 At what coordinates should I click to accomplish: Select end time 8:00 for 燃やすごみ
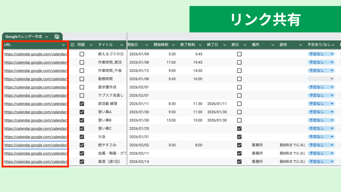tap(199, 145)
